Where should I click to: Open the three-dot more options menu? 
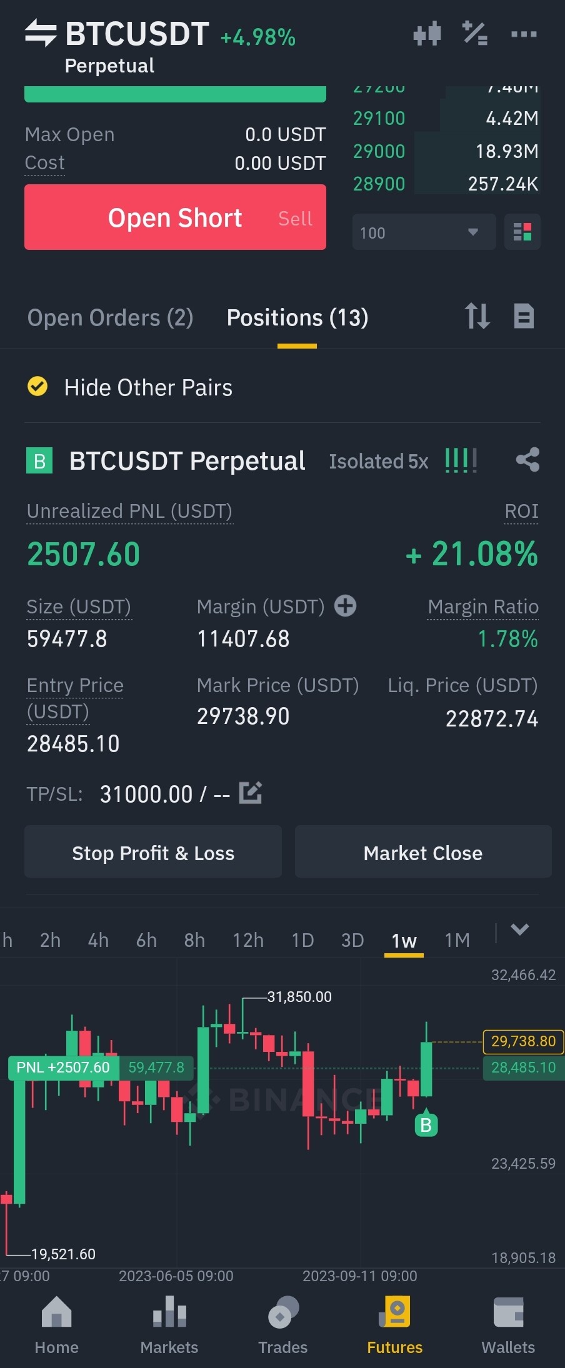pos(524,34)
